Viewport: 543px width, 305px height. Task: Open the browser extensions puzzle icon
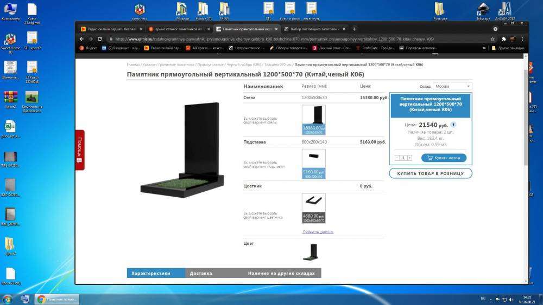point(503,39)
